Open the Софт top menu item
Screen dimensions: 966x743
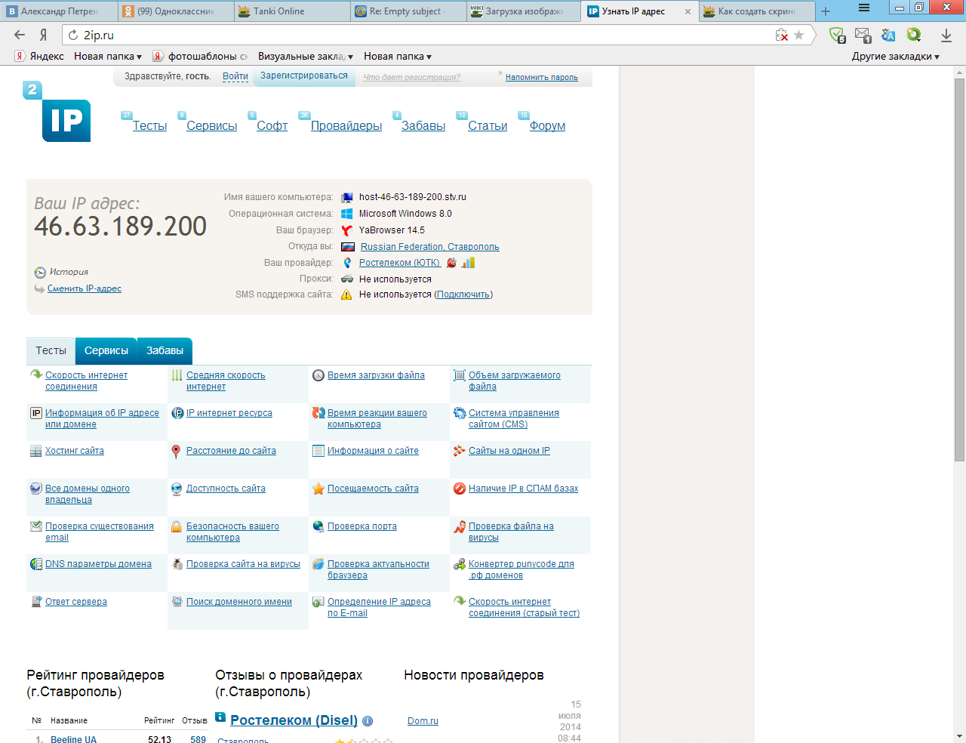272,125
